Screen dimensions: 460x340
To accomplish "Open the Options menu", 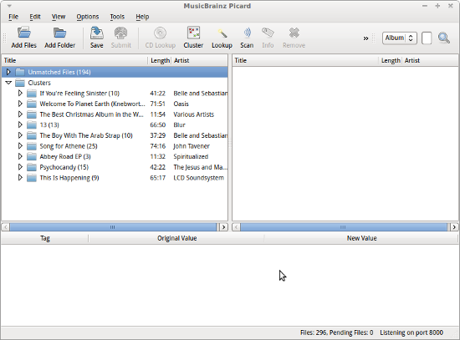I will [x=88, y=17].
